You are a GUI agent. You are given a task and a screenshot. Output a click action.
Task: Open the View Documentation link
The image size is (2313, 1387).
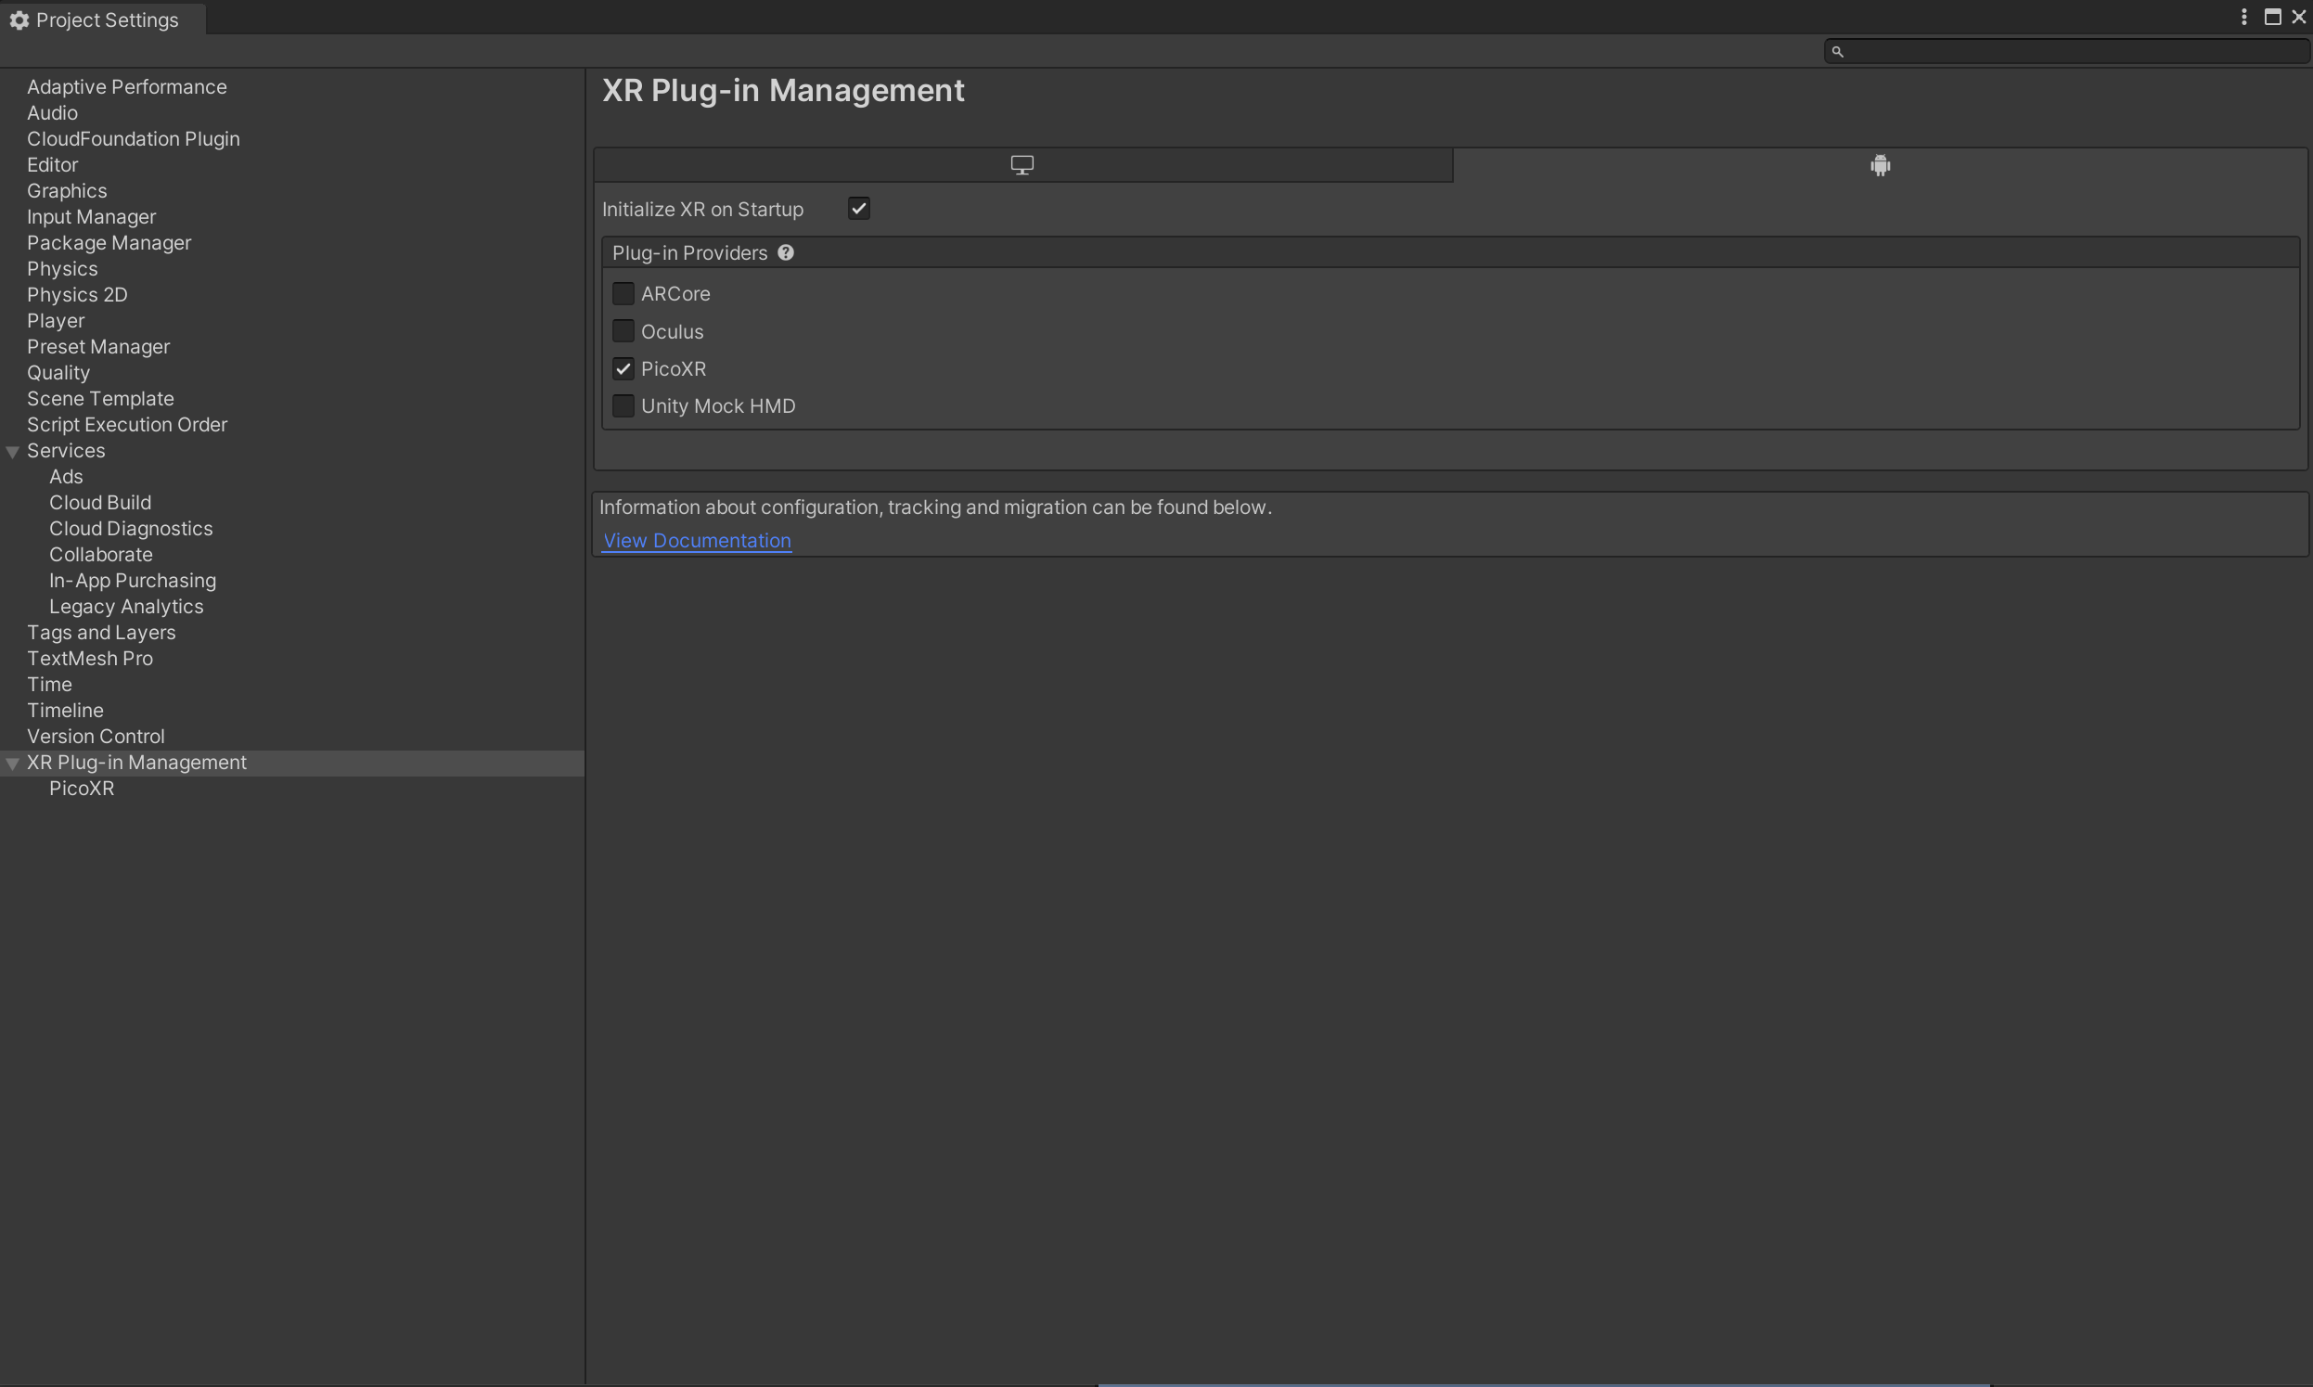(696, 541)
